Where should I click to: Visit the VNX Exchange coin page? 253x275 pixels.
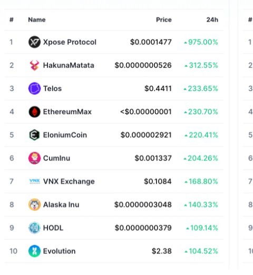pos(69,181)
